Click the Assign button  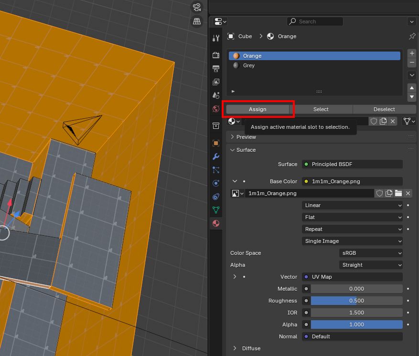(258, 109)
